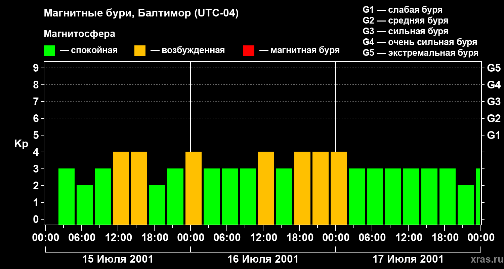504x269 pixels.
Task: Click the short green bar starting at 06:00 on 15 July
Action: point(85,205)
